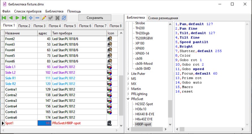Click the Contra5 fixture icon

109,112
